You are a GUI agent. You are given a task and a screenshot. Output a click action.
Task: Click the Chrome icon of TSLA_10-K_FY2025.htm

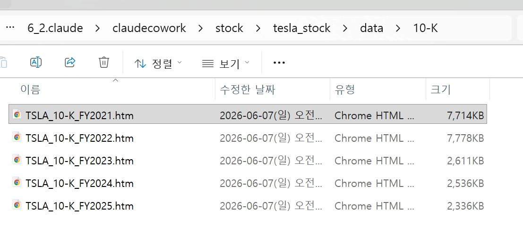point(17,205)
